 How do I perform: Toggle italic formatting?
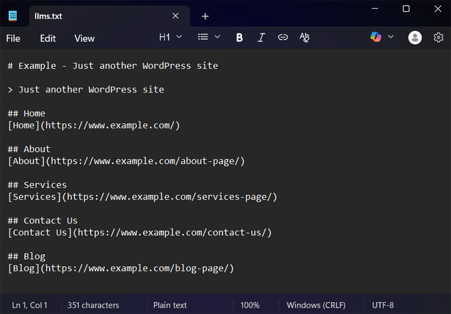point(261,38)
